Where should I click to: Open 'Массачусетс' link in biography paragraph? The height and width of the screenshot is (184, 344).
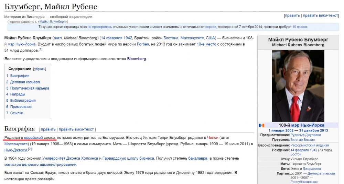click(16, 144)
